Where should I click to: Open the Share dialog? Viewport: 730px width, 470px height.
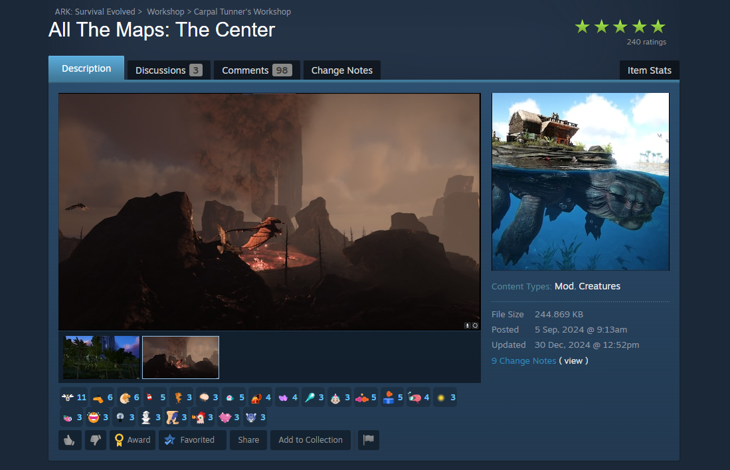tap(248, 439)
